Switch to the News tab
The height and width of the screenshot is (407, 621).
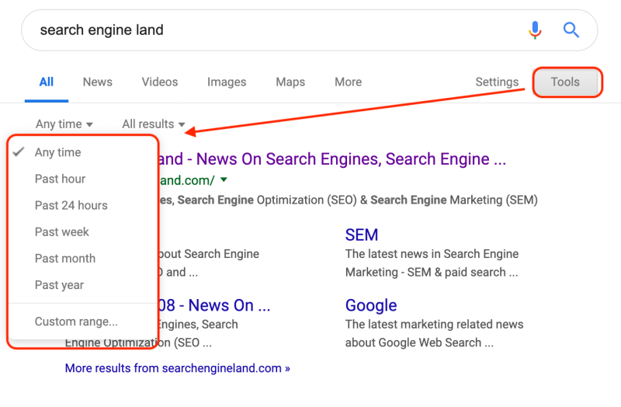tap(97, 82)
